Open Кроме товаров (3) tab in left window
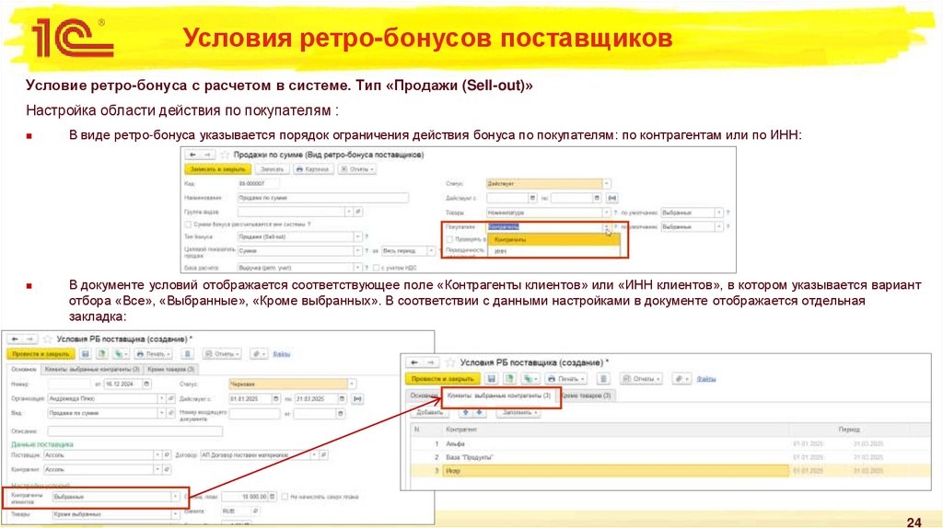 tap(170, 369)
